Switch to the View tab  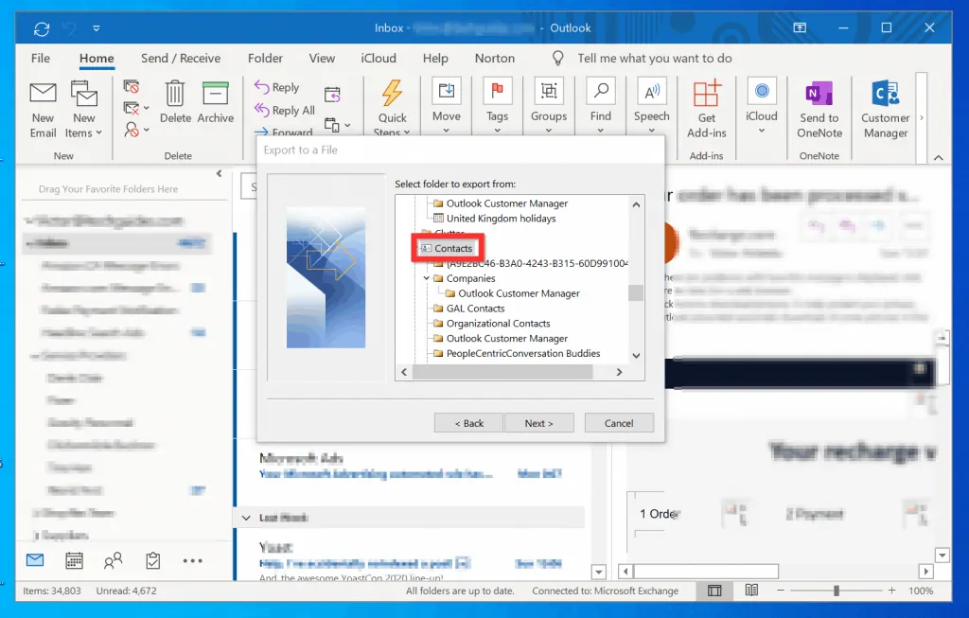coord(322,58)
